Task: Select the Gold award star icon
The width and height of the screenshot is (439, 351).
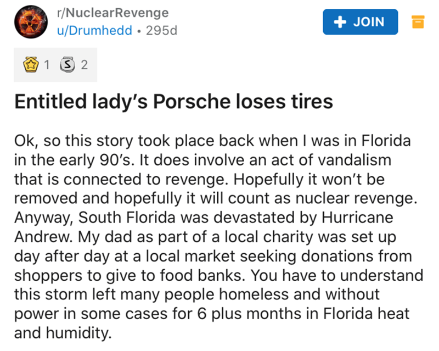Action: click(x=33, y=65)
